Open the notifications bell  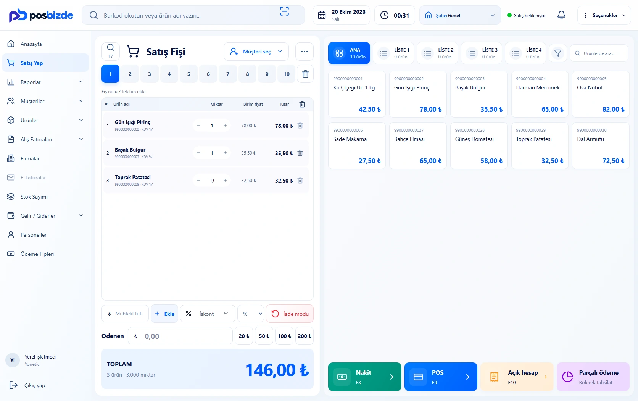pos(561,15)
